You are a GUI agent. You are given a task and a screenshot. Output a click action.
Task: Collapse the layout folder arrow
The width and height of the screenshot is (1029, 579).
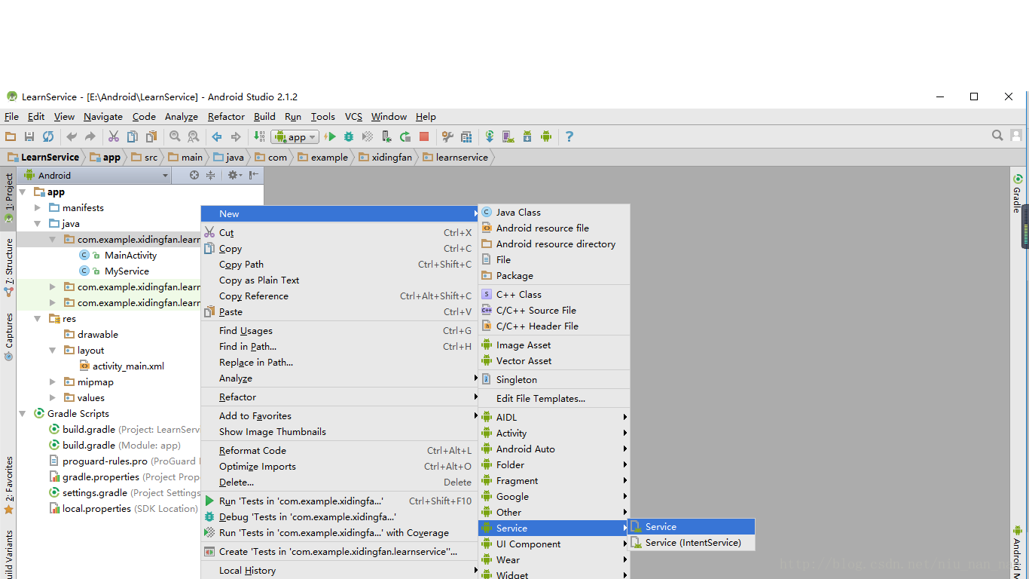(x=53, y=351)
